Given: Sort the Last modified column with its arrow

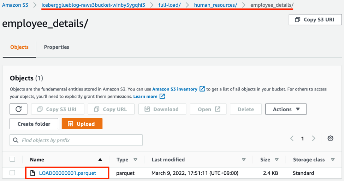Looking at the screenshot, I should (x=244, y=160).
